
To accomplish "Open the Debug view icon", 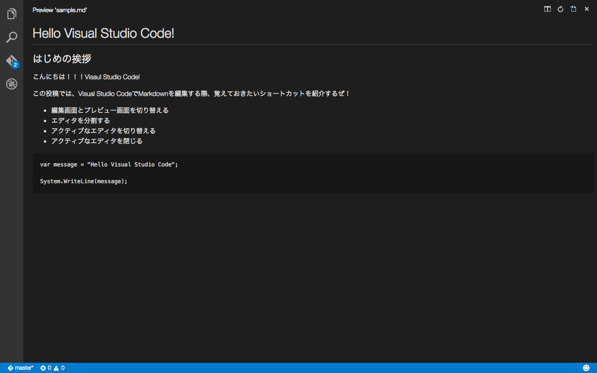I will [x=12, y=84].
